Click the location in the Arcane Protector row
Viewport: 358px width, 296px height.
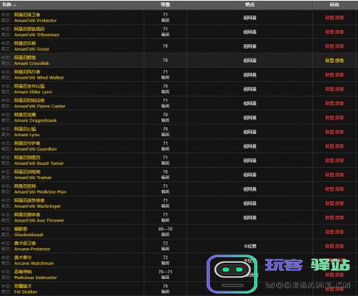250,246
